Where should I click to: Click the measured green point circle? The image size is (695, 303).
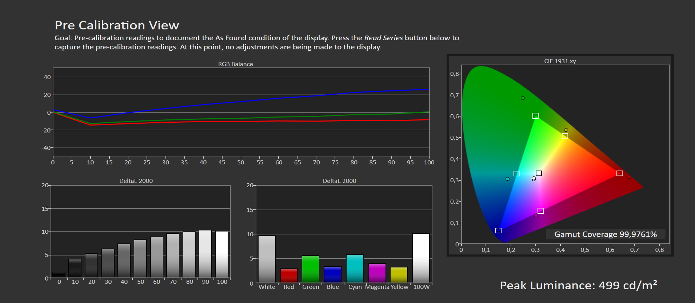pos(523,98)
